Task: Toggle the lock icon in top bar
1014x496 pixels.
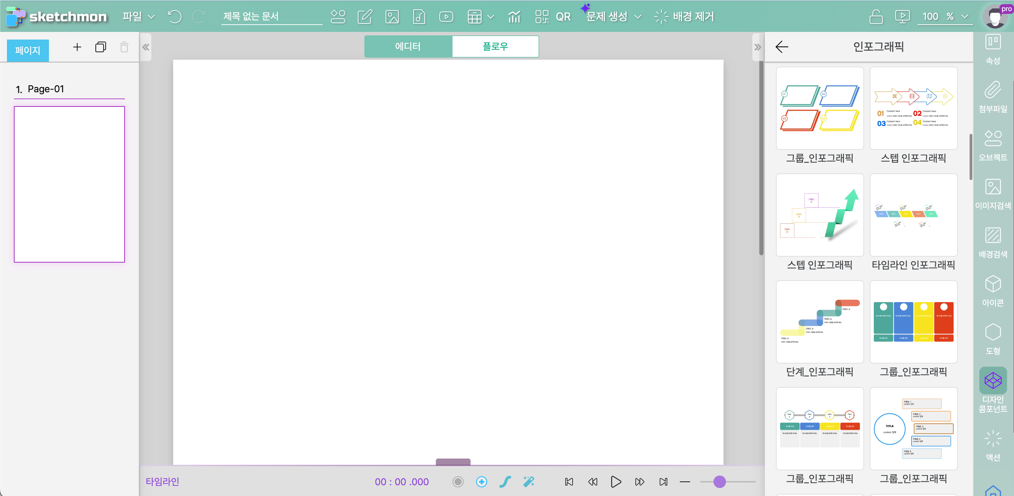Action: coord(876,17)
